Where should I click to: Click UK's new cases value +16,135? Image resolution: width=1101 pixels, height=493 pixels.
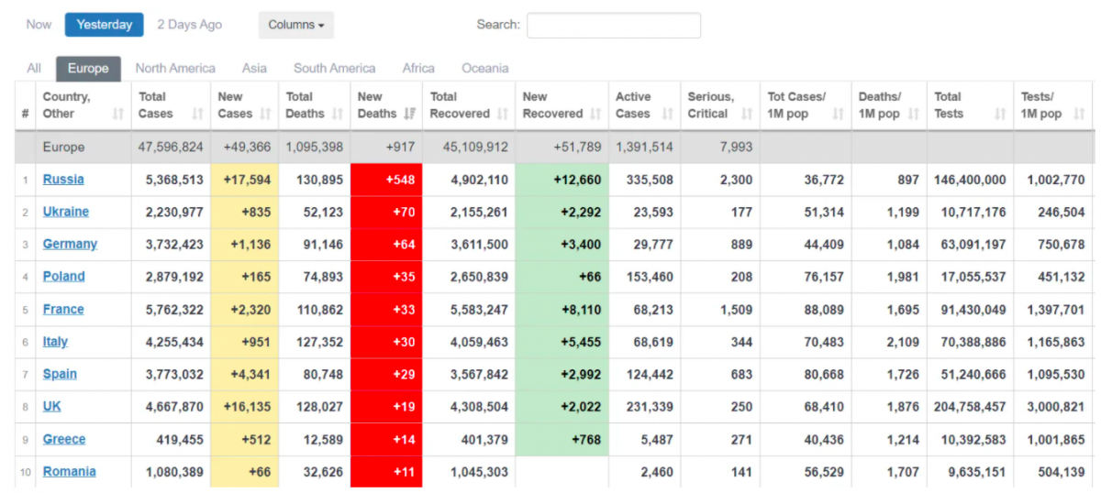[x=245, y=406]
